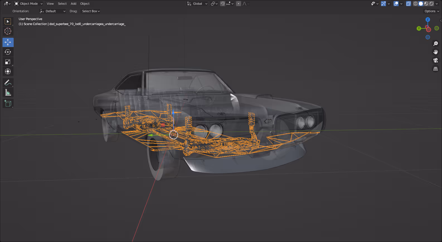The height and width of the screenshot is (242, 442).
Task: Switch to wireframe viewport shading
Action: click(416, 4)
